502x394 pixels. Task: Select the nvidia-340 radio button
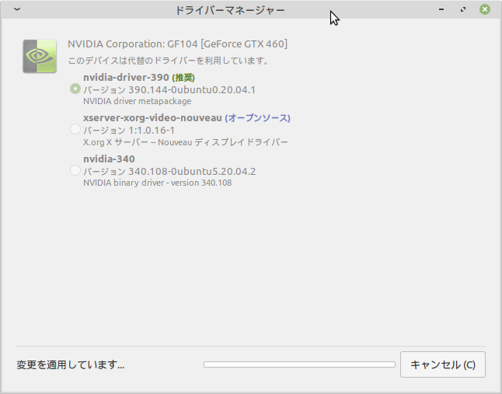pyautogui.click(x=75, y=170)
